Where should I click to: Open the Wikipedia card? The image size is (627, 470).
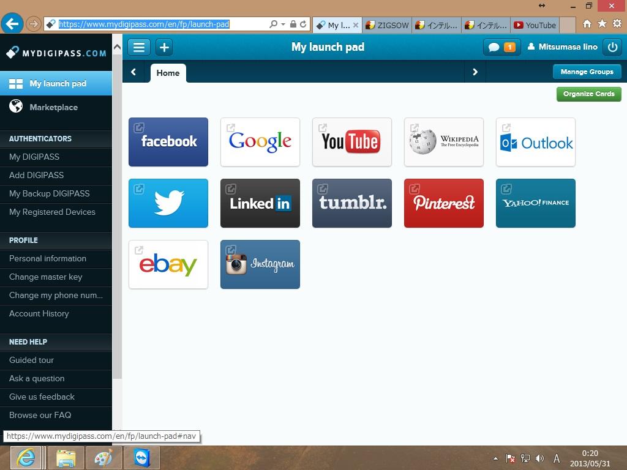[x=444, y=142]
